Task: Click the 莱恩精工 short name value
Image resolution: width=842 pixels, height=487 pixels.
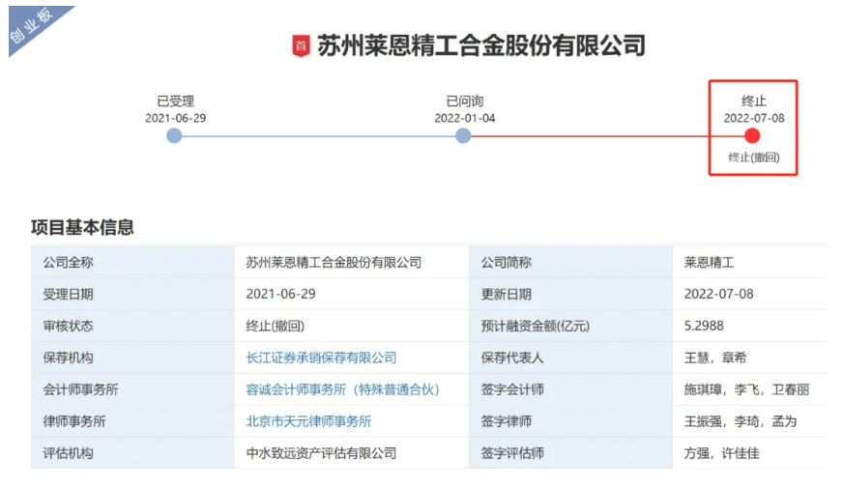Action: pyautogui.click(x=709, y=262)
